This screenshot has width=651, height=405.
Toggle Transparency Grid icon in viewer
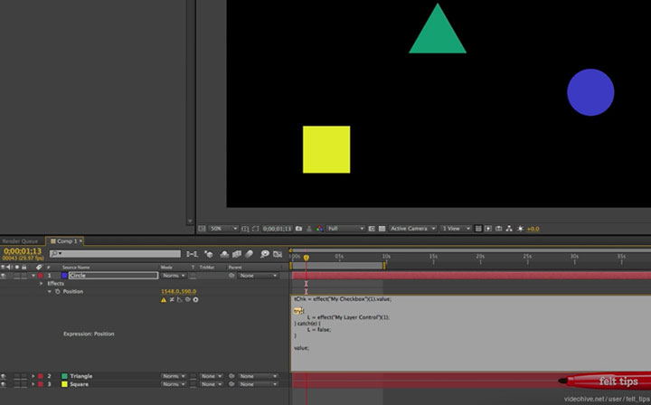tap(382, 229)
